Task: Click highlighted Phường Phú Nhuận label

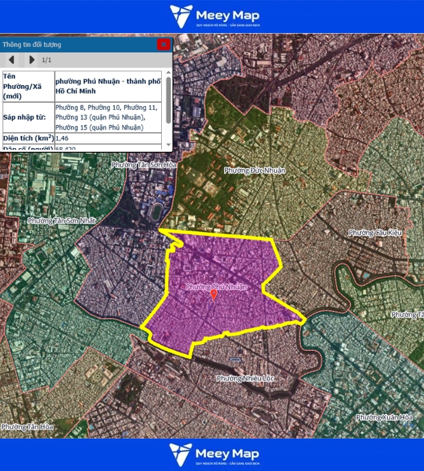Action: coord(216,287)
